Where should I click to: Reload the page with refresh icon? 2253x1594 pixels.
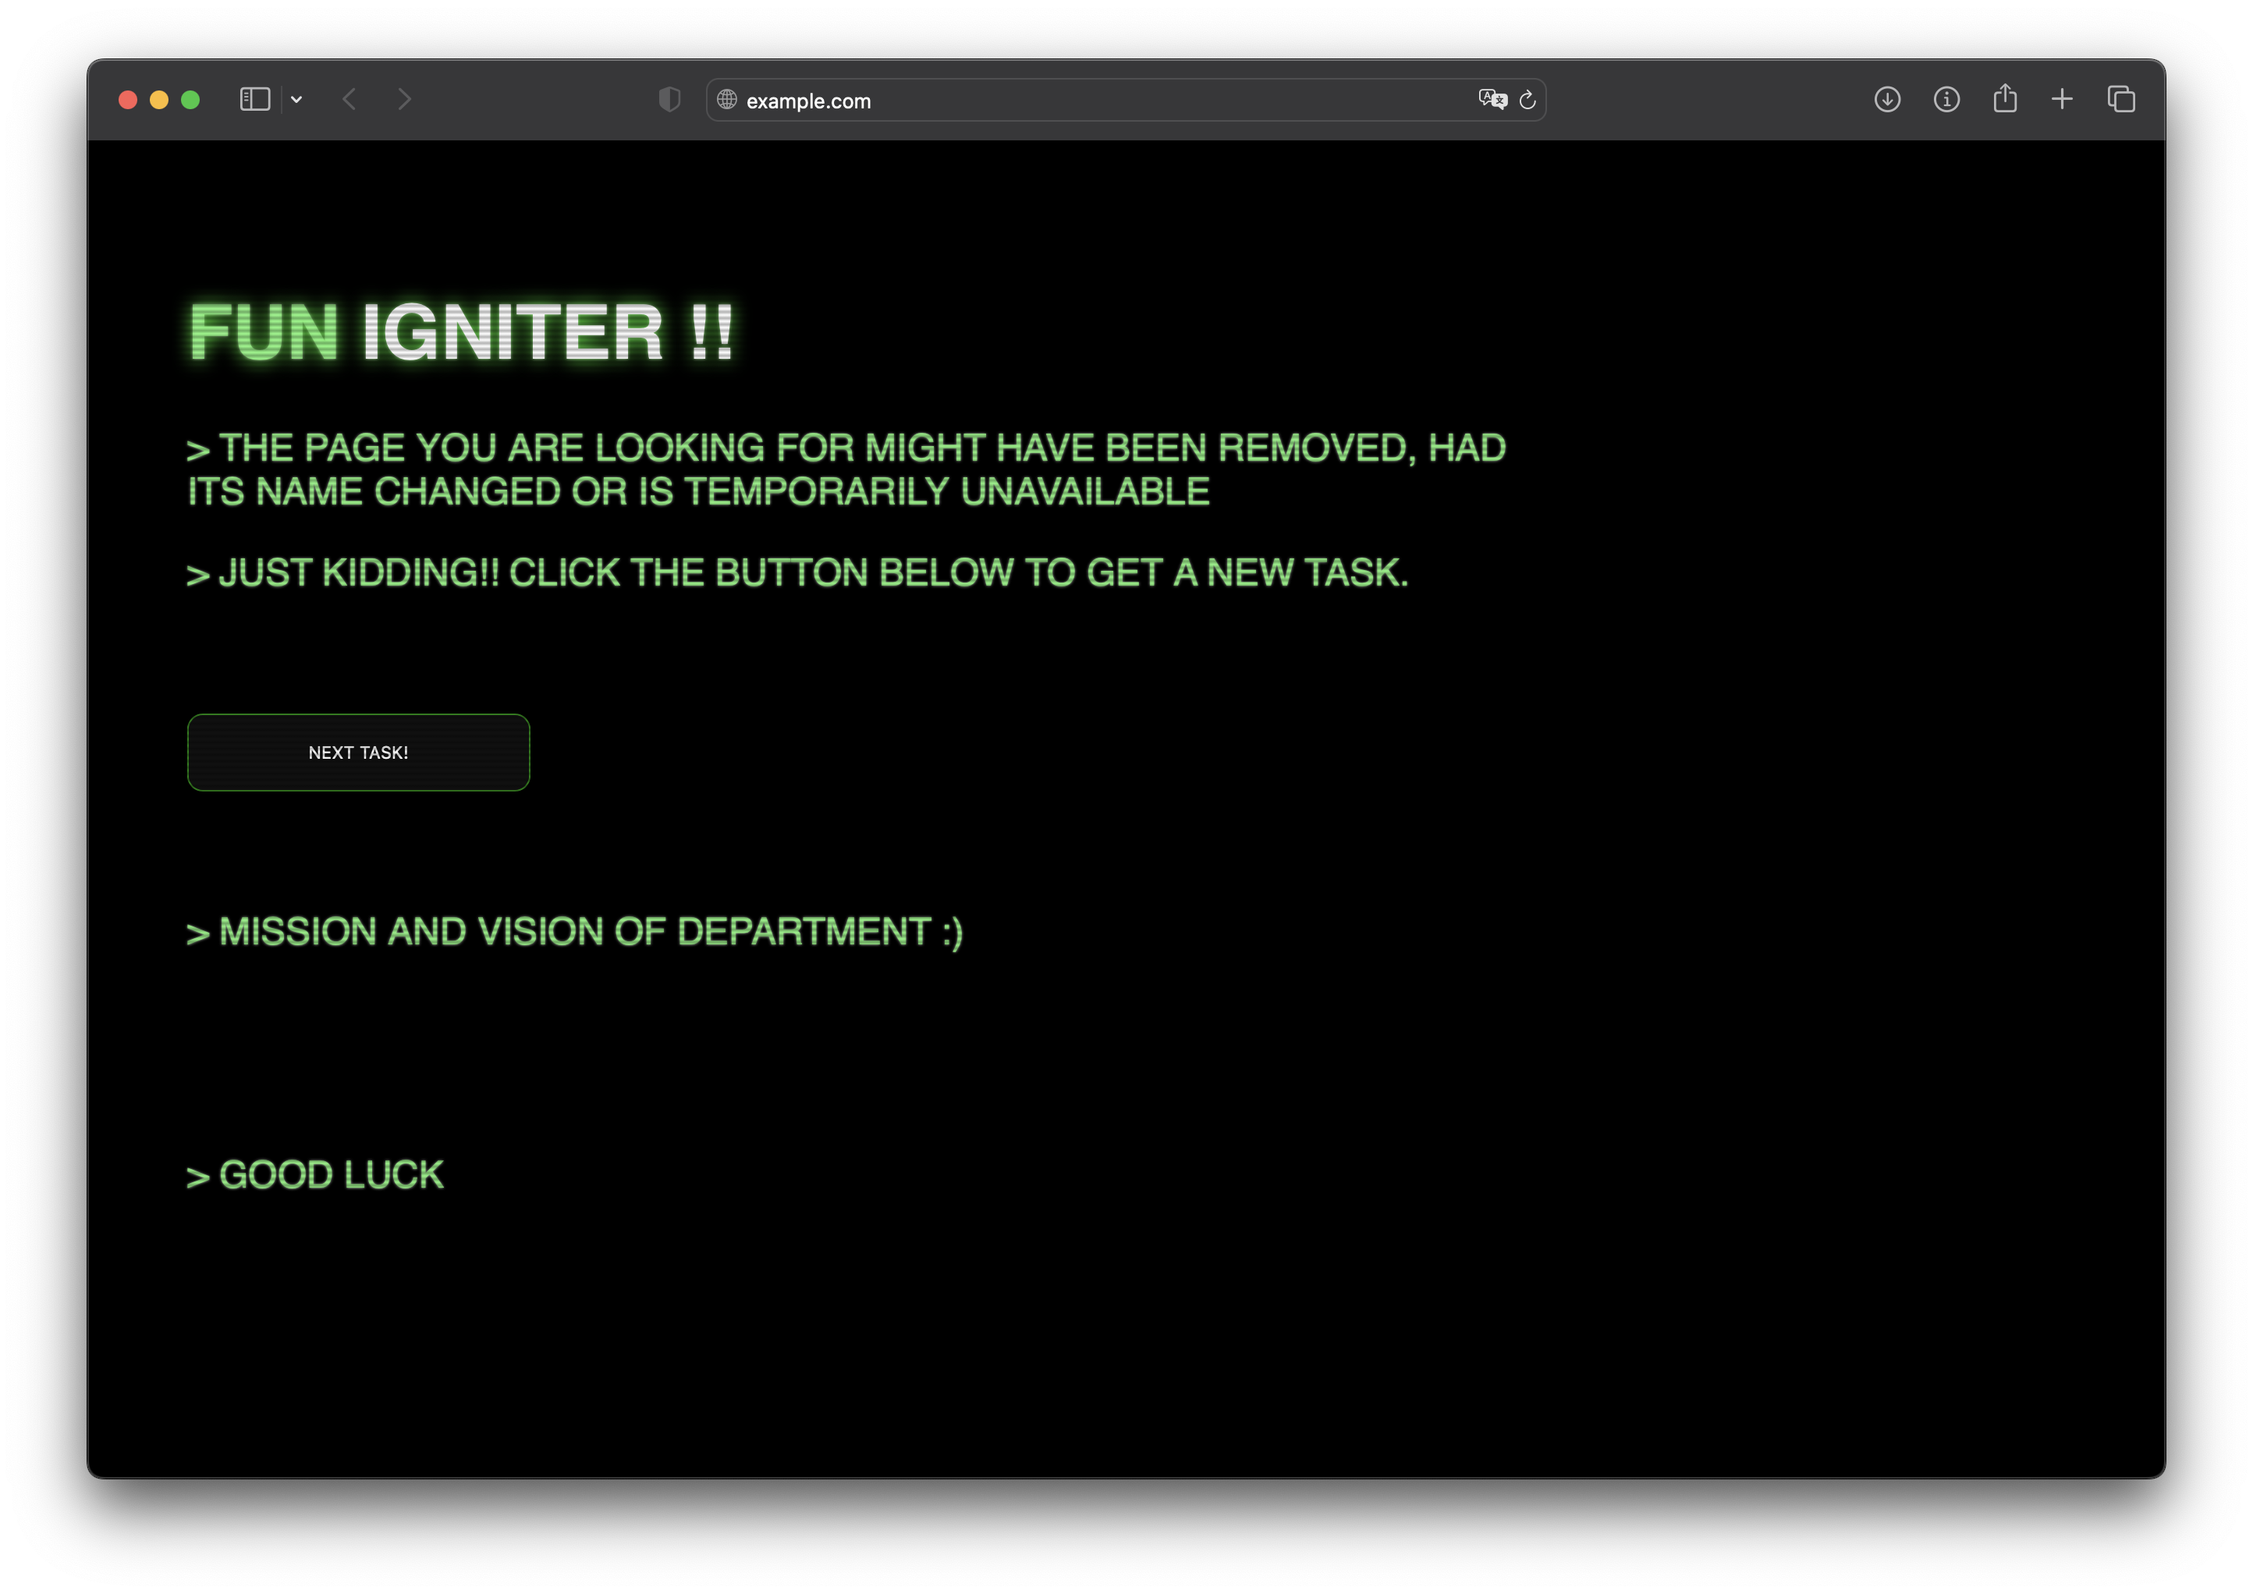coord(1527,100)
